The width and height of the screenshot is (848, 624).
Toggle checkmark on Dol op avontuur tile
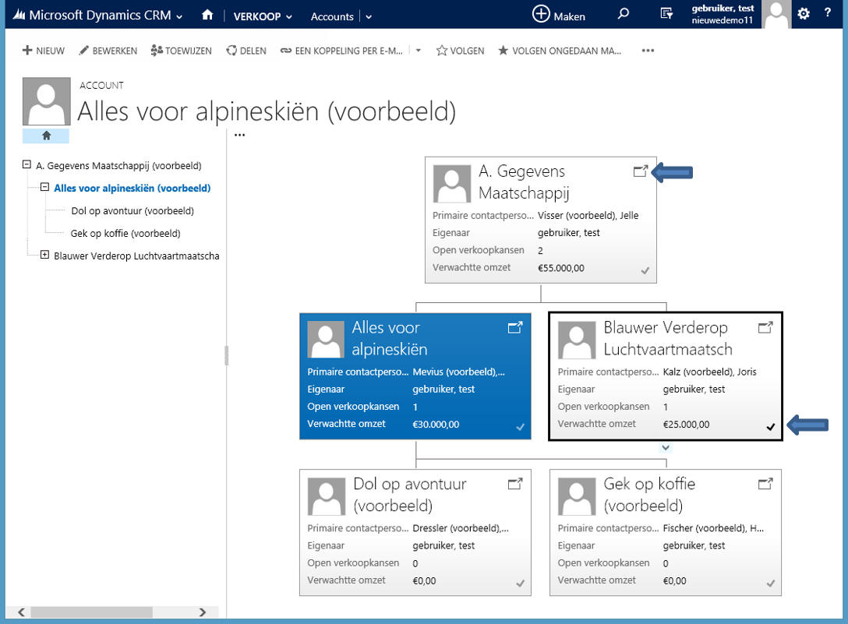pyautogui.click(x=520, y=583)
